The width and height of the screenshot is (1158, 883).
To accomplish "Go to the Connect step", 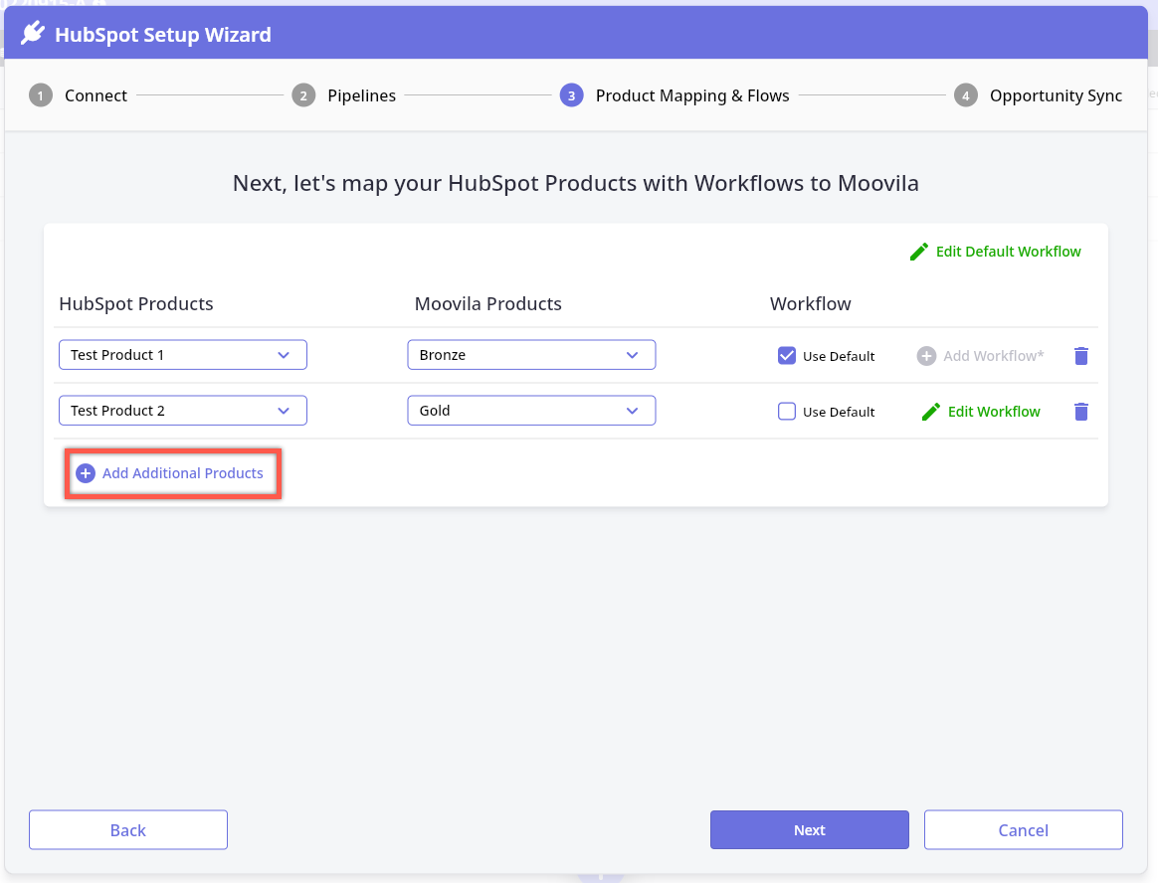I will tap(96, 95).
